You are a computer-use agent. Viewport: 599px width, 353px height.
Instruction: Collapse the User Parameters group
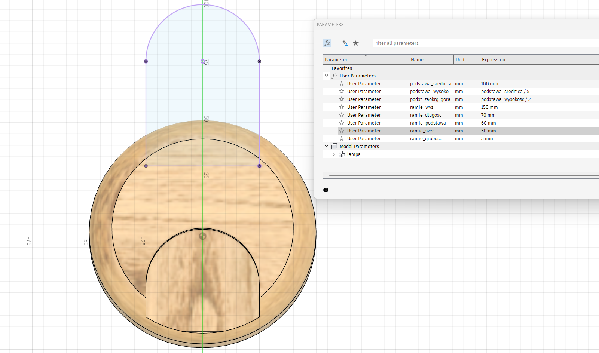click(x=327, y=76)
